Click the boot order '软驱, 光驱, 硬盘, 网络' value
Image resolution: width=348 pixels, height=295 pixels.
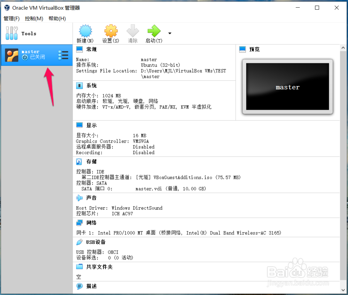click(130, 101)
